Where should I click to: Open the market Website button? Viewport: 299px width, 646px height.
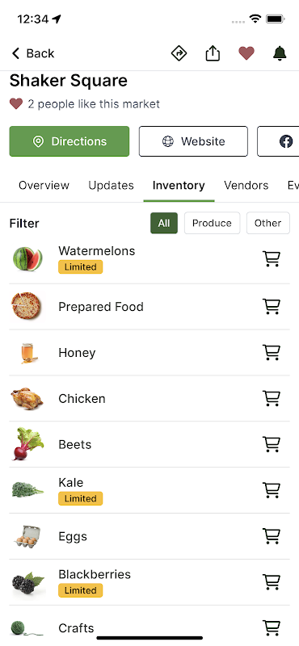(193, 141)
